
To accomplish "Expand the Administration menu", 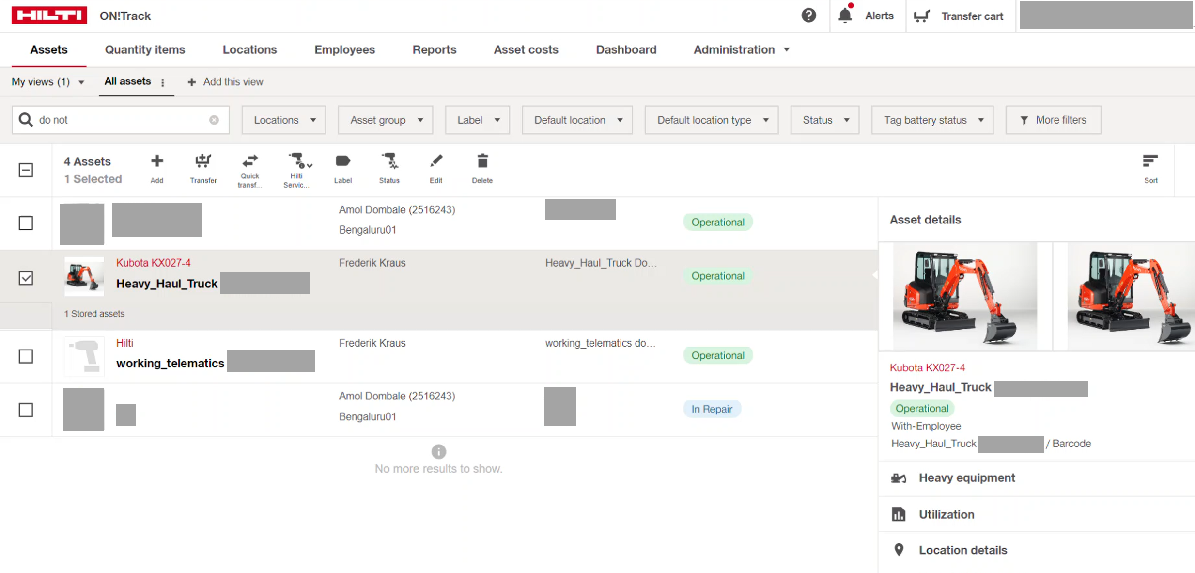I will (741, 49).
